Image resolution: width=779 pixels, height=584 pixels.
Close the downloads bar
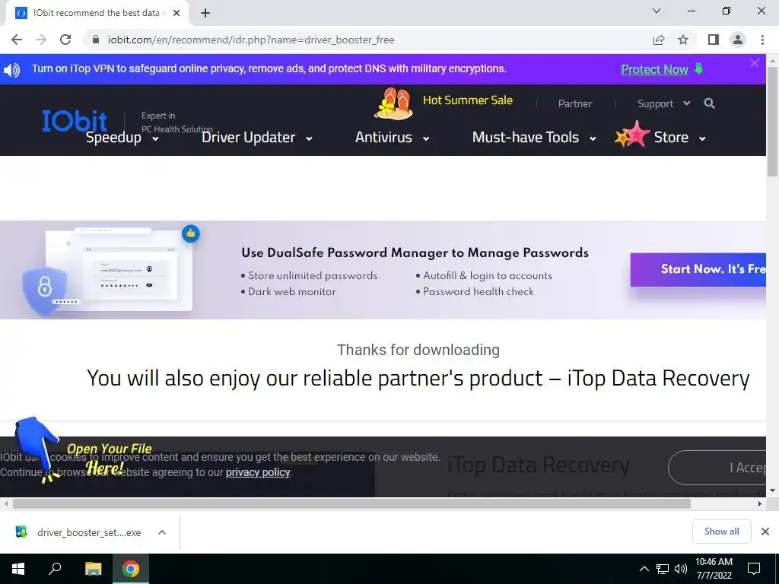[765, 532]
